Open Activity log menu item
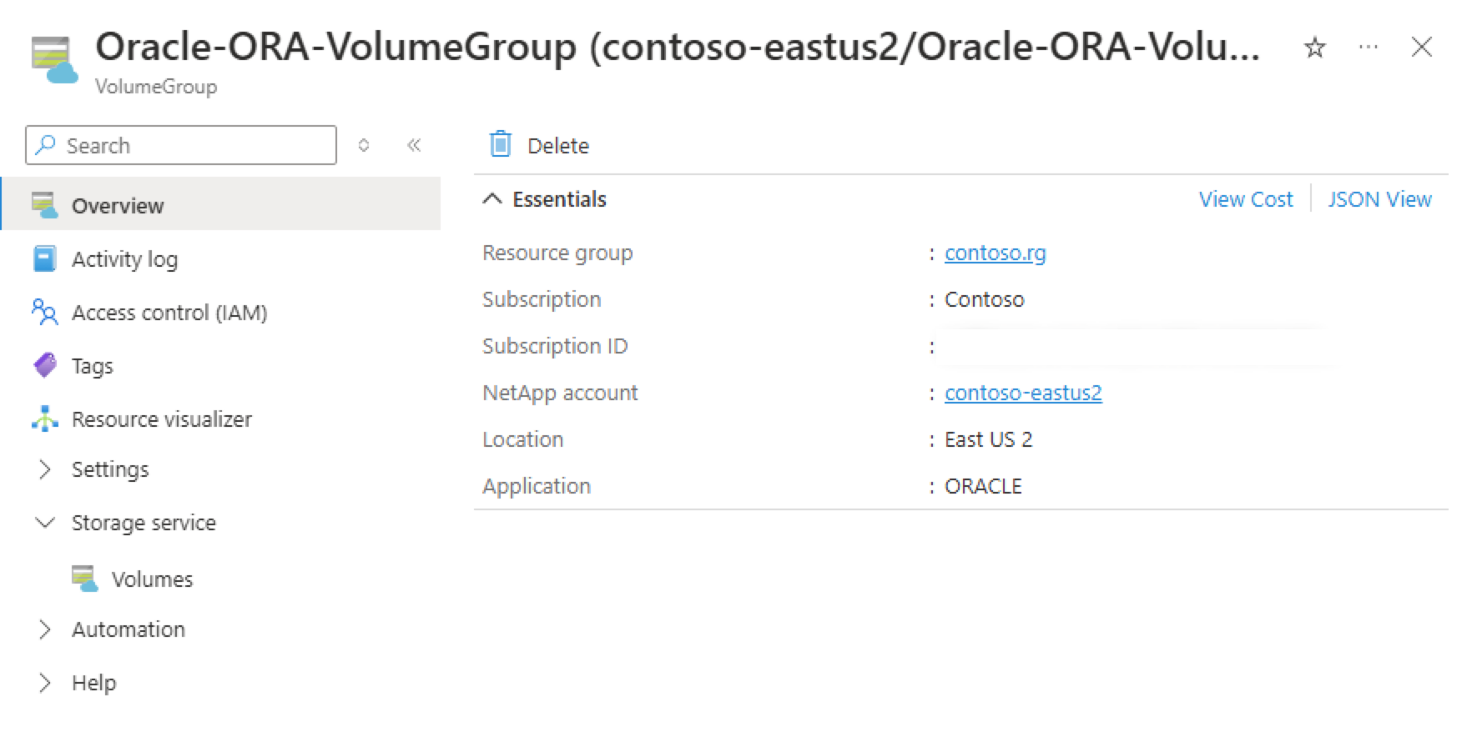1477x732 pixels. (124, 259)
